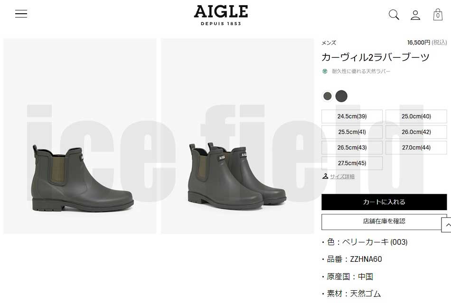The height and width of the screenshot is (303, 451).
Task: Click the scroll-to-top chevron button
Action: 447,225
